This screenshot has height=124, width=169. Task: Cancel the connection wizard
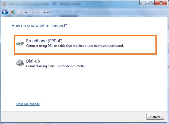(155, 117)
